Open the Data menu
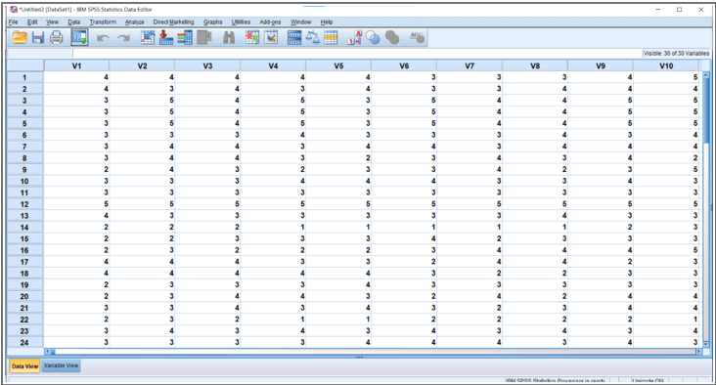716x385 pixels. (74, 21)
